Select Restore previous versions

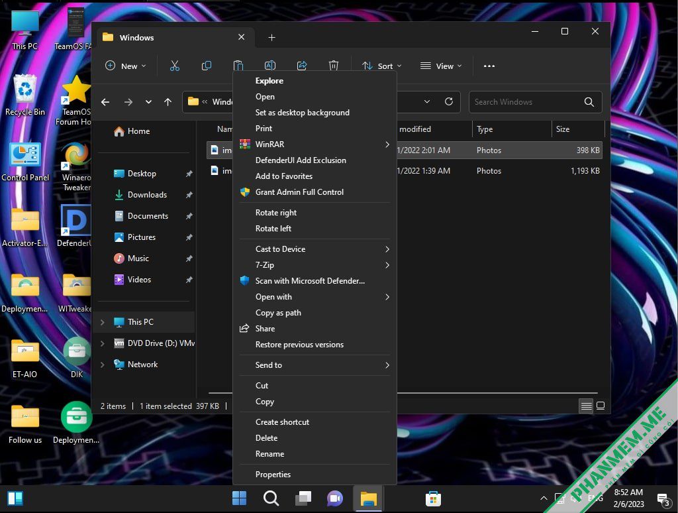pos(315,345)
